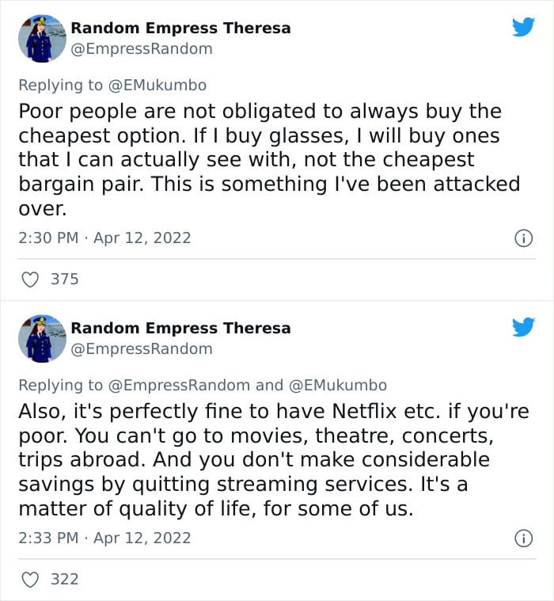Open @EMukumbo mention in first tweet reply line
The height and width of the screenshot is (601, 554).
coord(157,85)
